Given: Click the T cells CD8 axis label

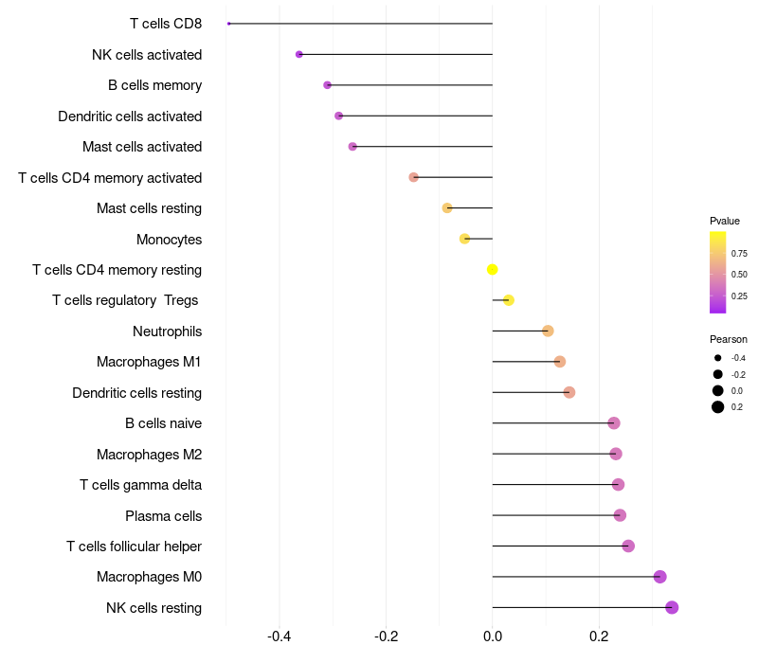Looking at the screenshot, I should [x=166, y=24].
